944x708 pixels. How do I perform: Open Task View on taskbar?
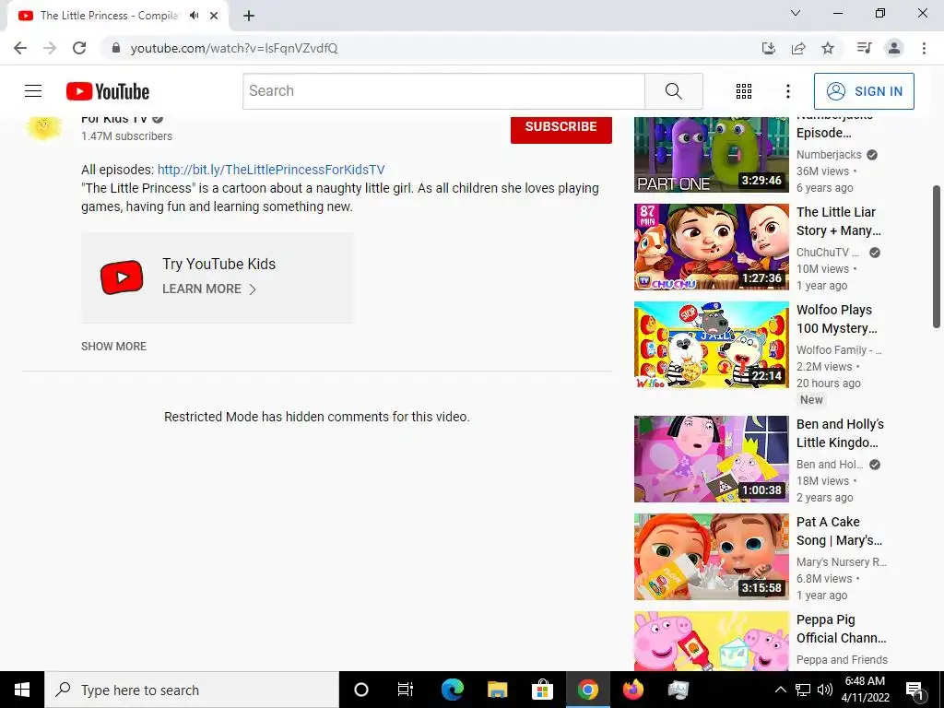406,690
